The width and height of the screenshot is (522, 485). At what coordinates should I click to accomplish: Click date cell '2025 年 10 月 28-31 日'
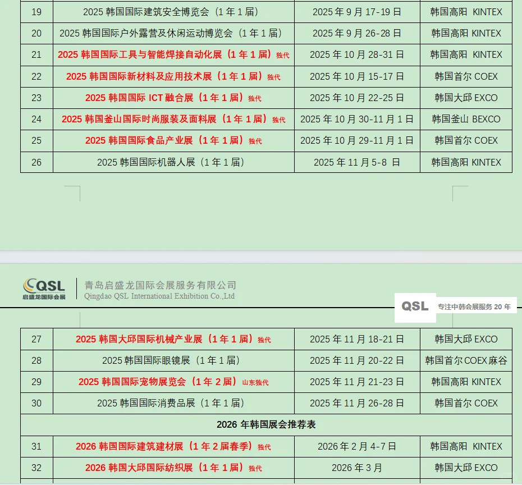[x=357, y=54]
